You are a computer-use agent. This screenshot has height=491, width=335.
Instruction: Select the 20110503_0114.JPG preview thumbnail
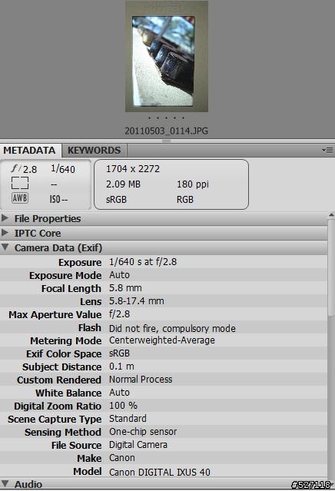[167, 56]
